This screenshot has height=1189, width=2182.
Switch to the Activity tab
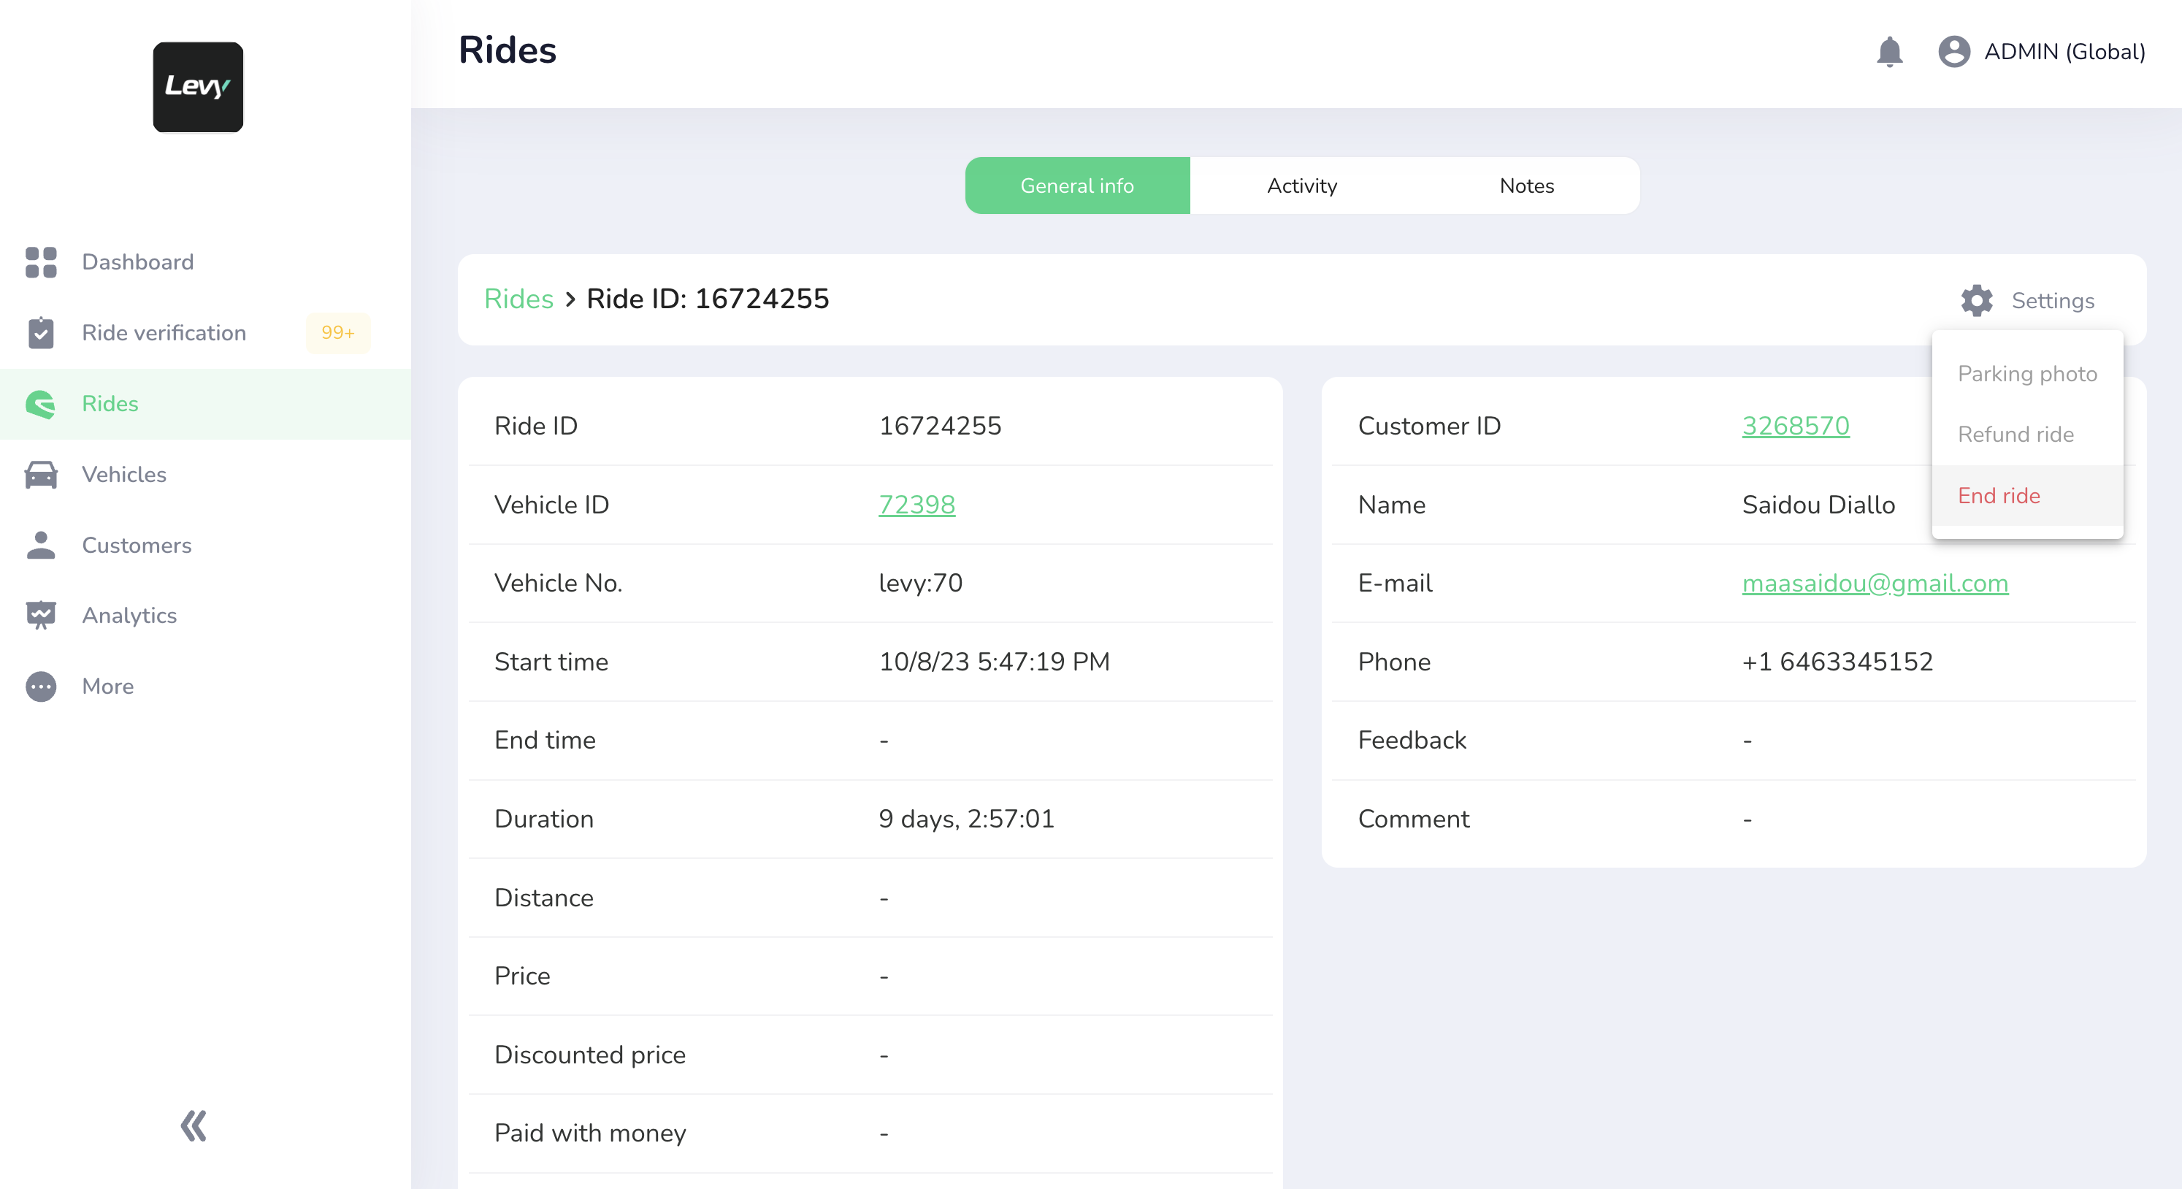coord(1302,186)
